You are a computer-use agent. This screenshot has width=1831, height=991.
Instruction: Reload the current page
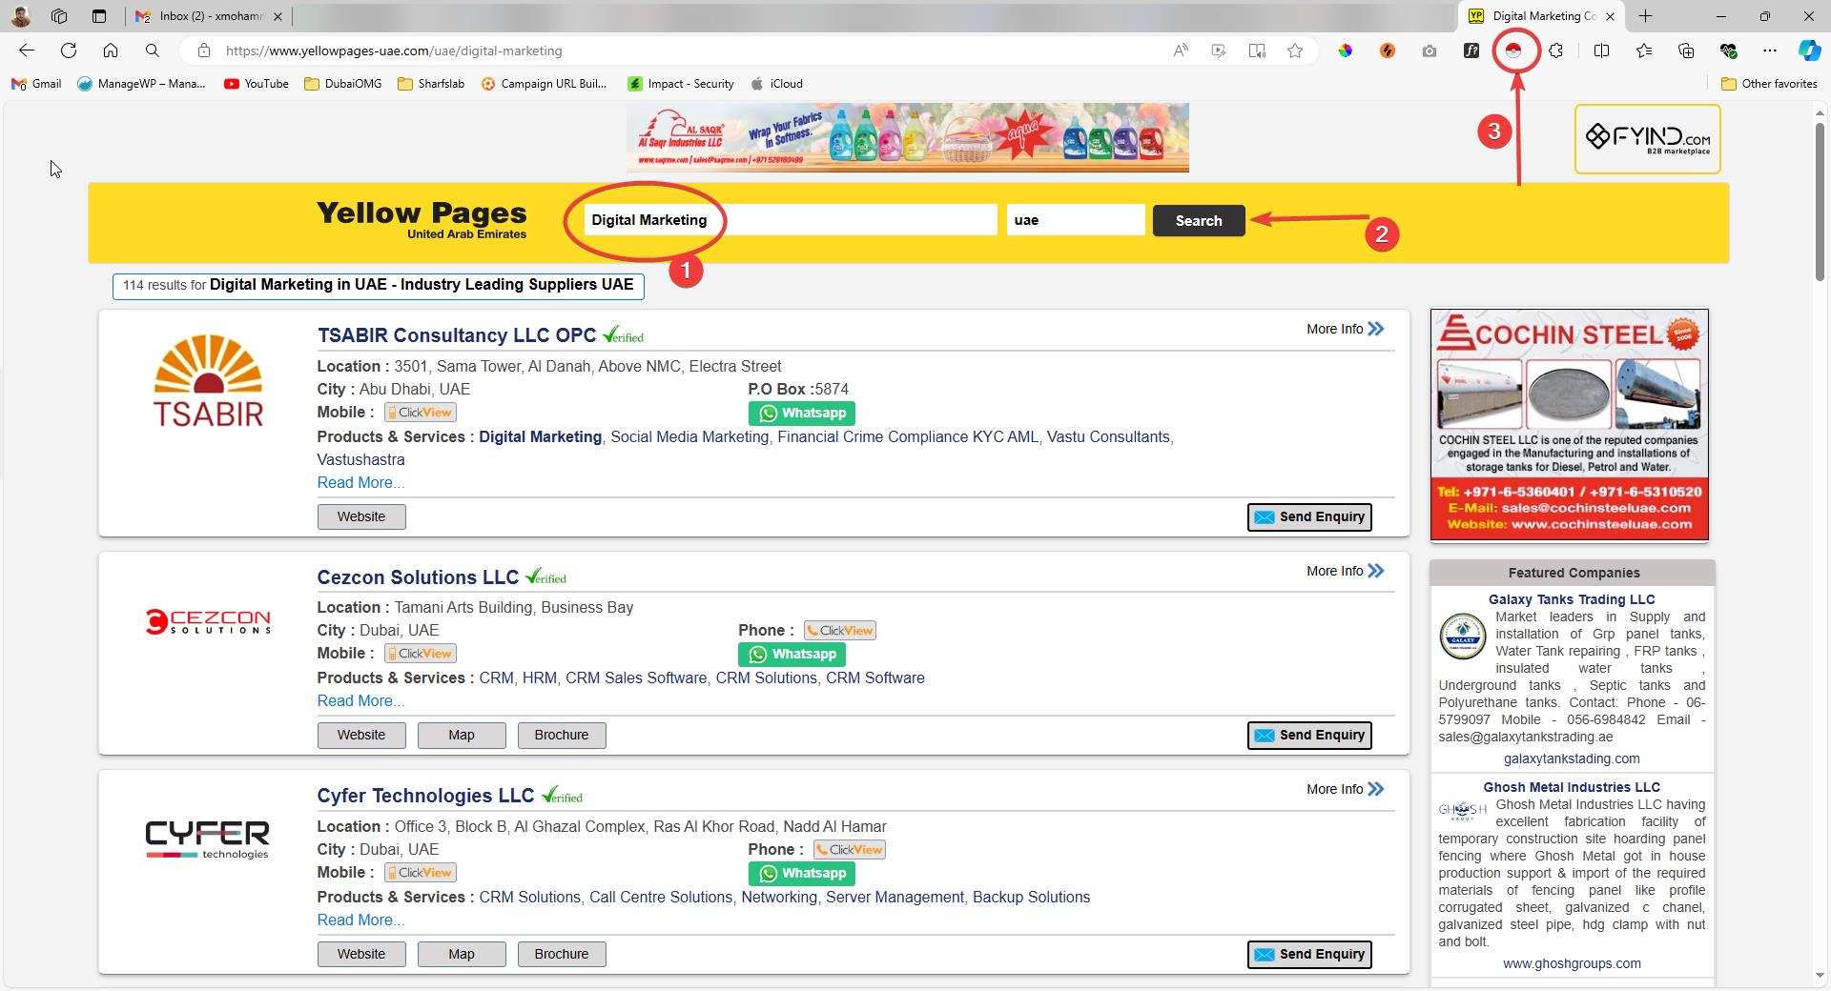click(x=69, y=51)
